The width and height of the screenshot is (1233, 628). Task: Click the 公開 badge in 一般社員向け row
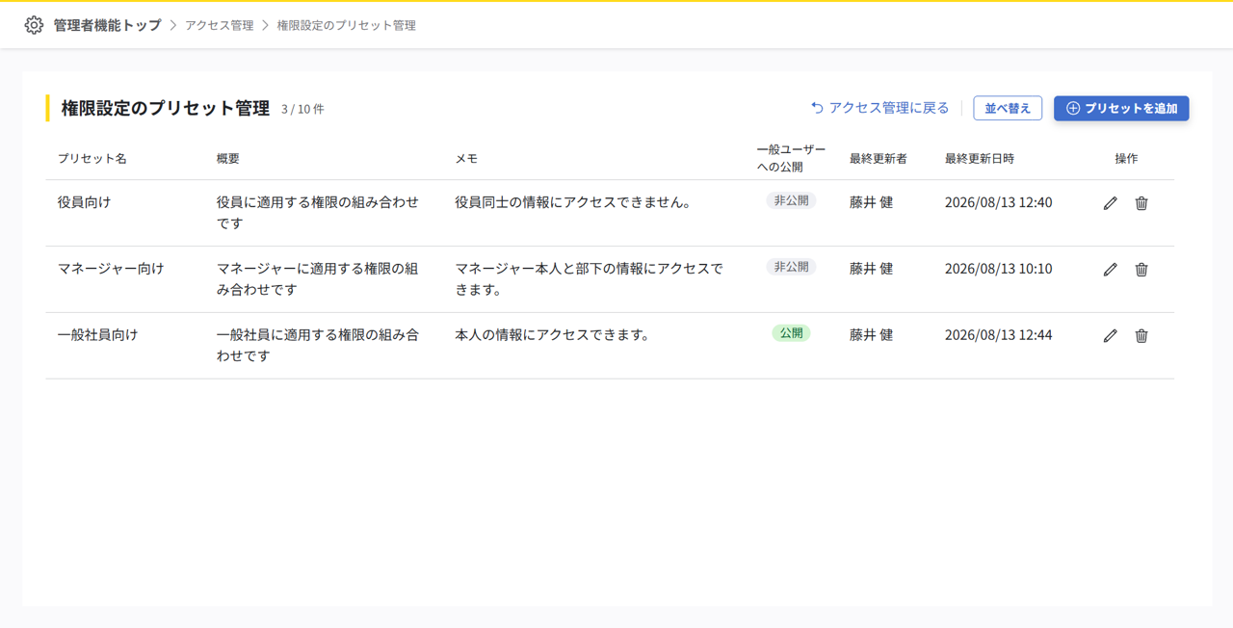click(791, 333)
